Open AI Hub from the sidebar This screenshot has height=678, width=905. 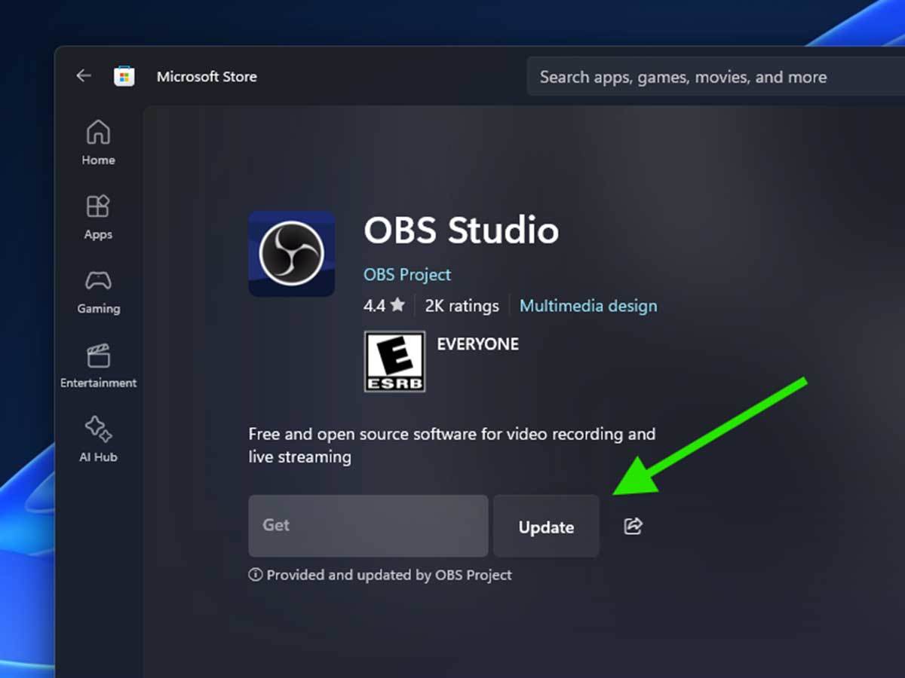tap(98, 439)
